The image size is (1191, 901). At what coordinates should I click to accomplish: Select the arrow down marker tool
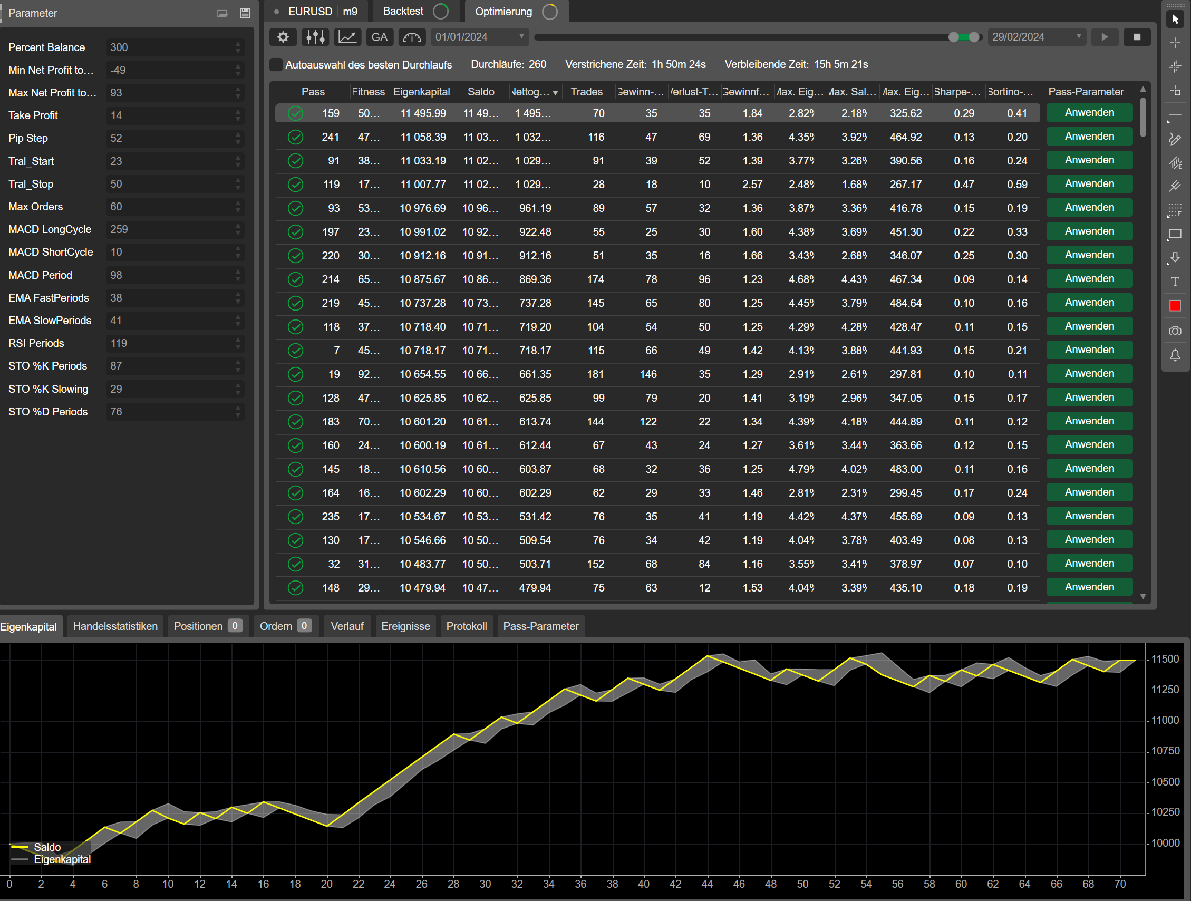point(1175,258)
